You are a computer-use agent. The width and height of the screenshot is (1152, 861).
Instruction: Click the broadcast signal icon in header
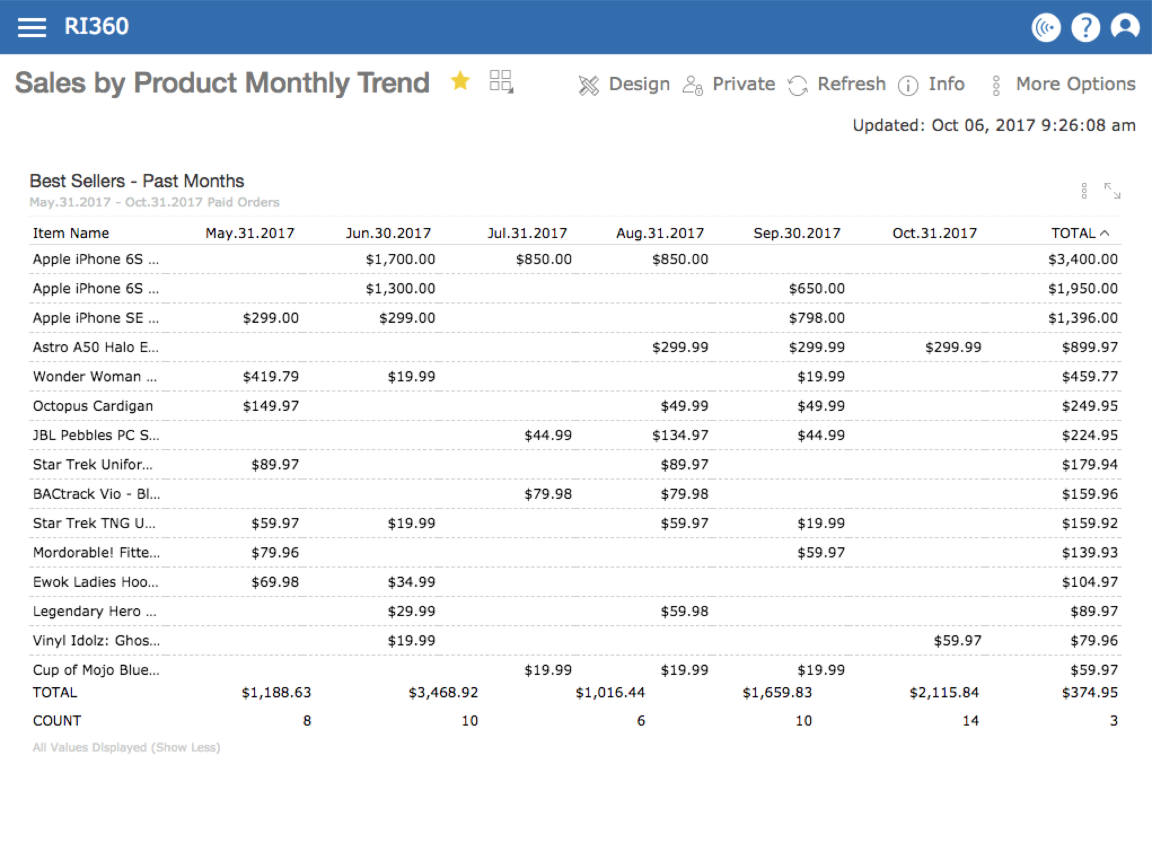(x=1046, y=27)
